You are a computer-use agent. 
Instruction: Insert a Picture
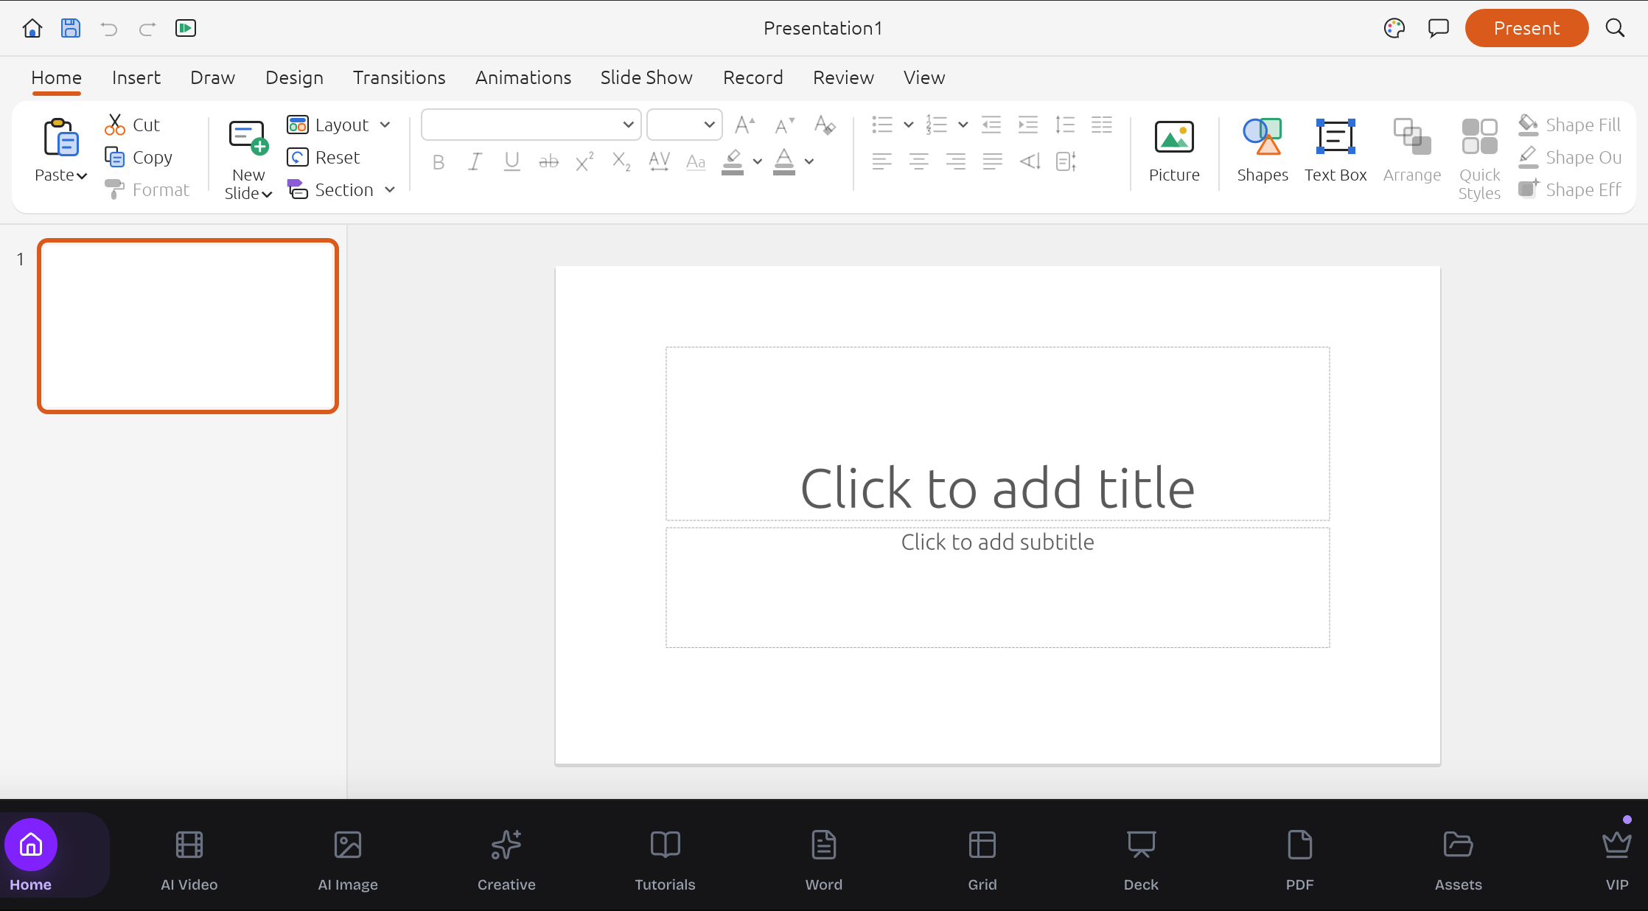(1174, 151)
